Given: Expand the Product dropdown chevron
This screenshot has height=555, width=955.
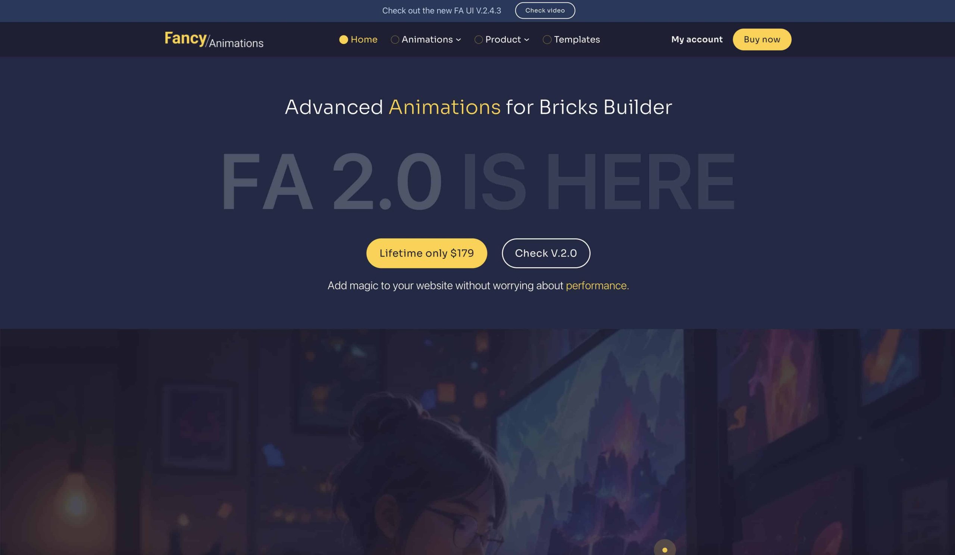Looking at the screenshot, I should 526,40.
